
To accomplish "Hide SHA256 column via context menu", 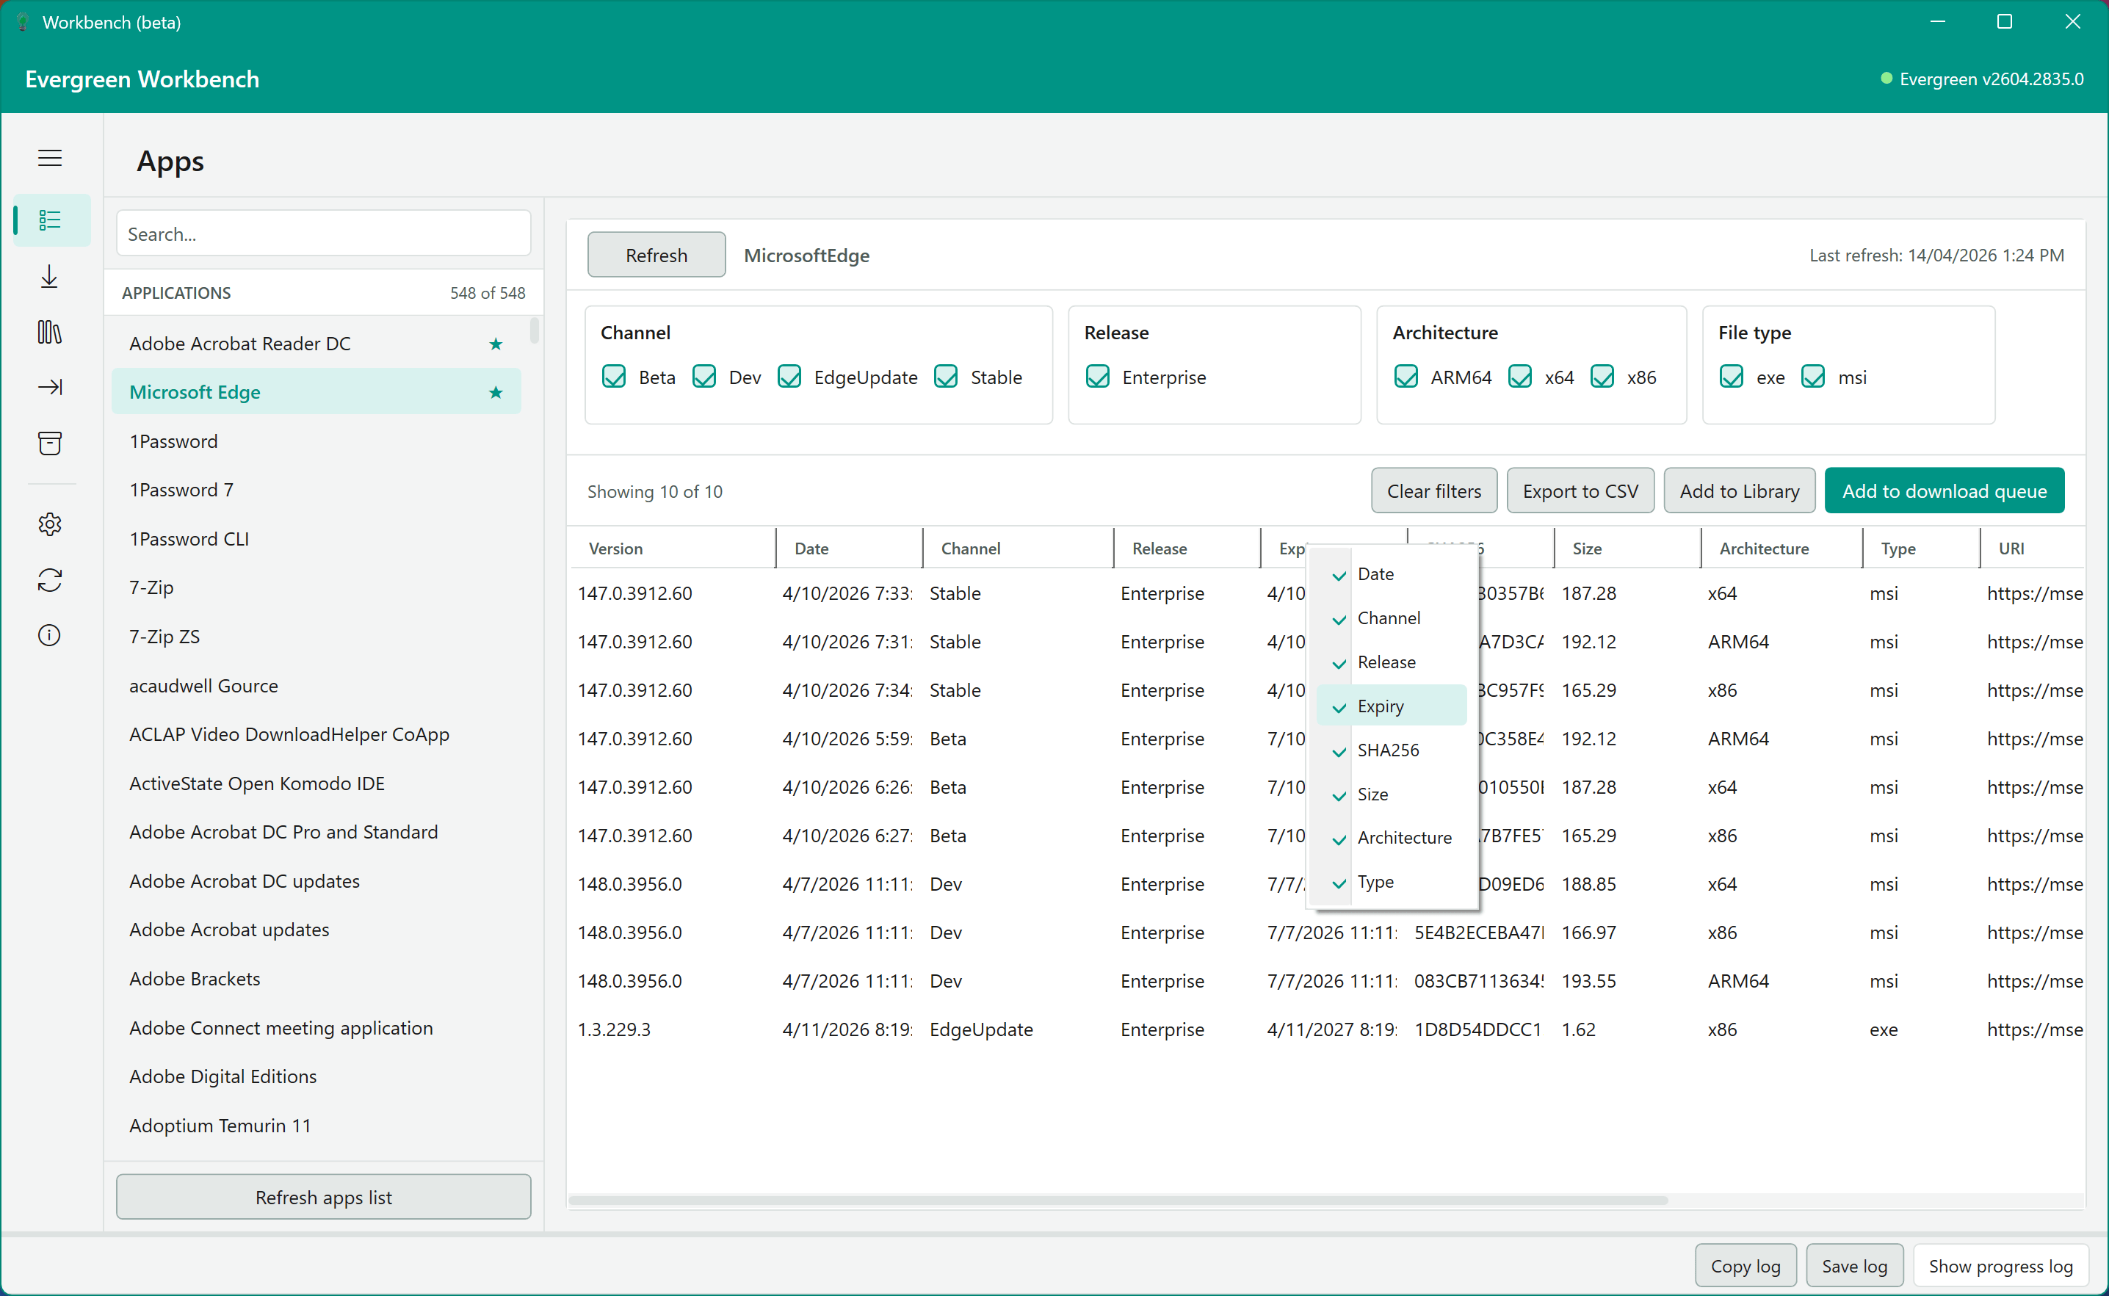I will coord(1391,750).
